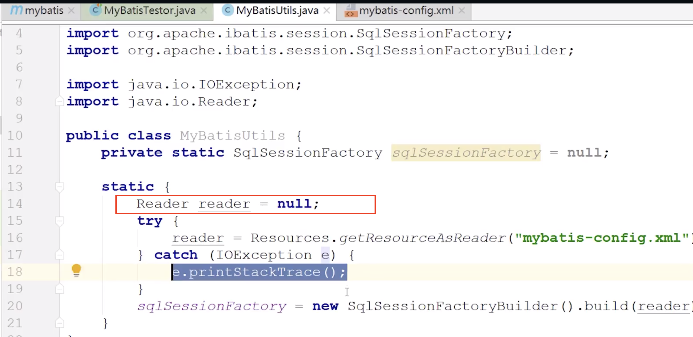This screenshot has height=337, width=693.
Task: Open the yellow lightbulb quick-fix on line 18
Action: (76, 271)
